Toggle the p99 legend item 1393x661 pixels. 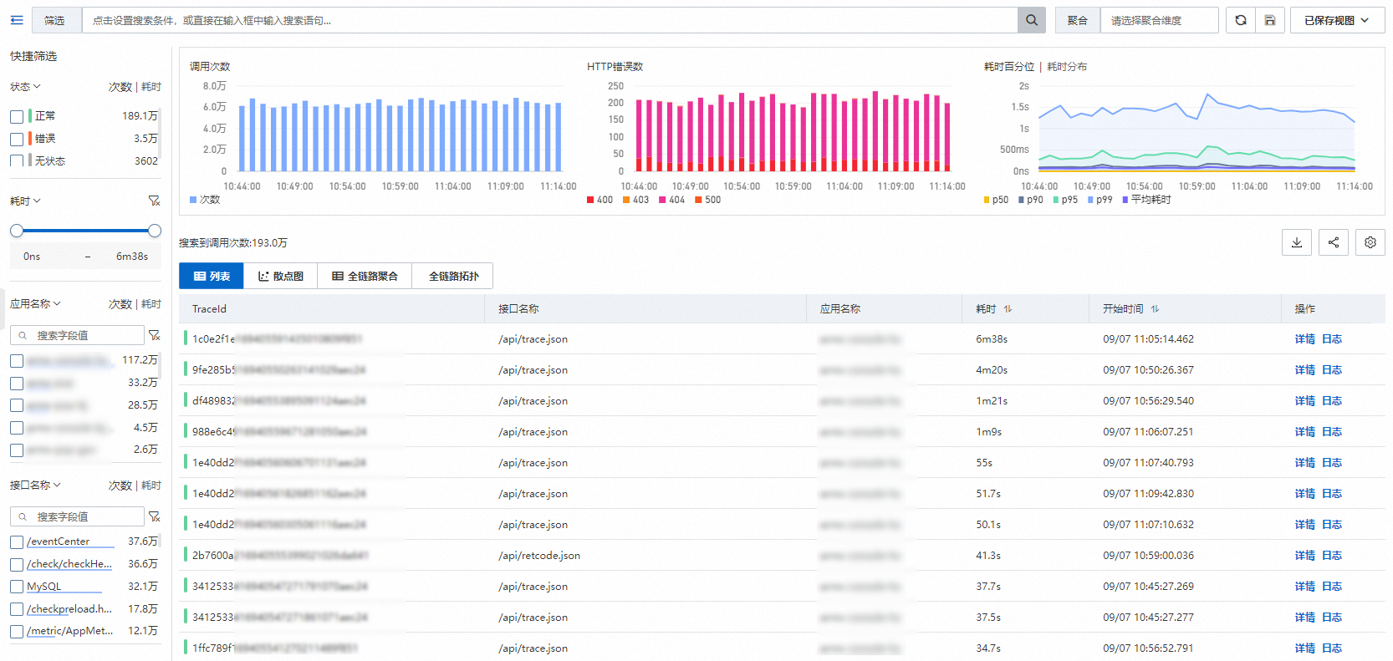click(x=1100, y=200)
